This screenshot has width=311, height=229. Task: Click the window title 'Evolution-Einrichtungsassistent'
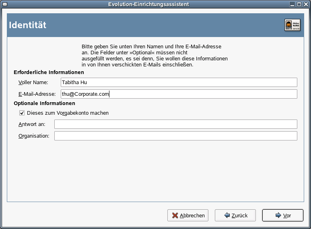pyautogui.click(x=148, y=4)
